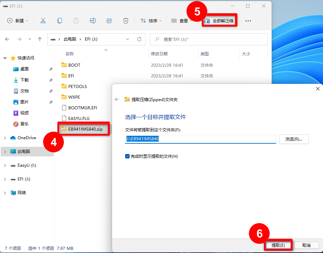The width and height of the screenshot is (323, 253).
Task: Click 全部解压缩 extract all toolbar item
Action: coord(219,21)
